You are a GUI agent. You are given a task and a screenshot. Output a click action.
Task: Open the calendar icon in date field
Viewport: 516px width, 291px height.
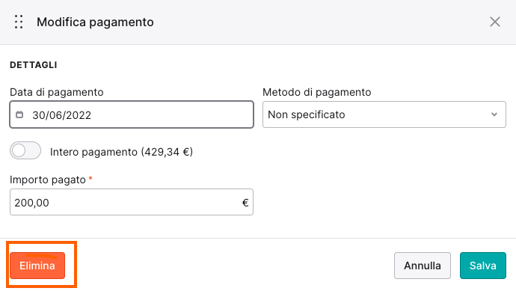pyautogui.click(x=19, y=114)
